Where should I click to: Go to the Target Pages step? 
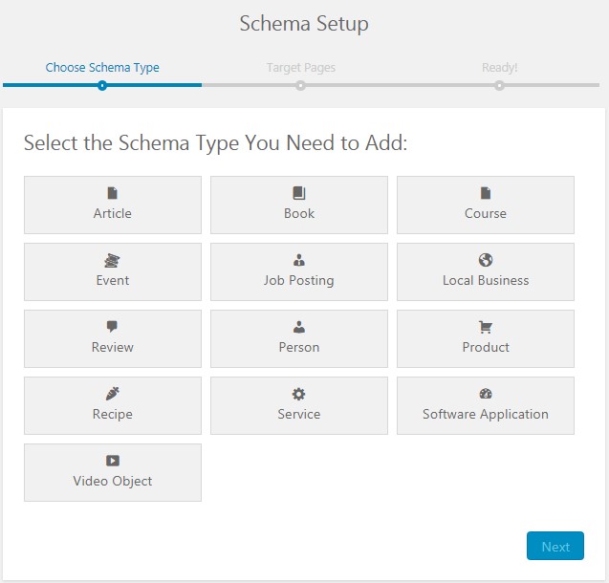tap(300, 68)
